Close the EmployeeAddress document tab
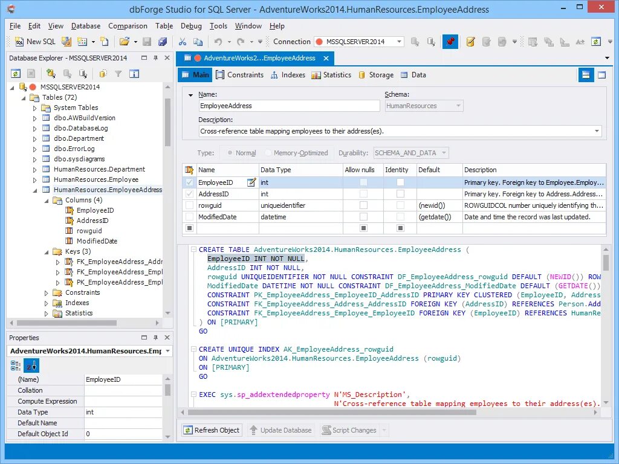Viewport: 619px width, 464px height. (326, 59)
